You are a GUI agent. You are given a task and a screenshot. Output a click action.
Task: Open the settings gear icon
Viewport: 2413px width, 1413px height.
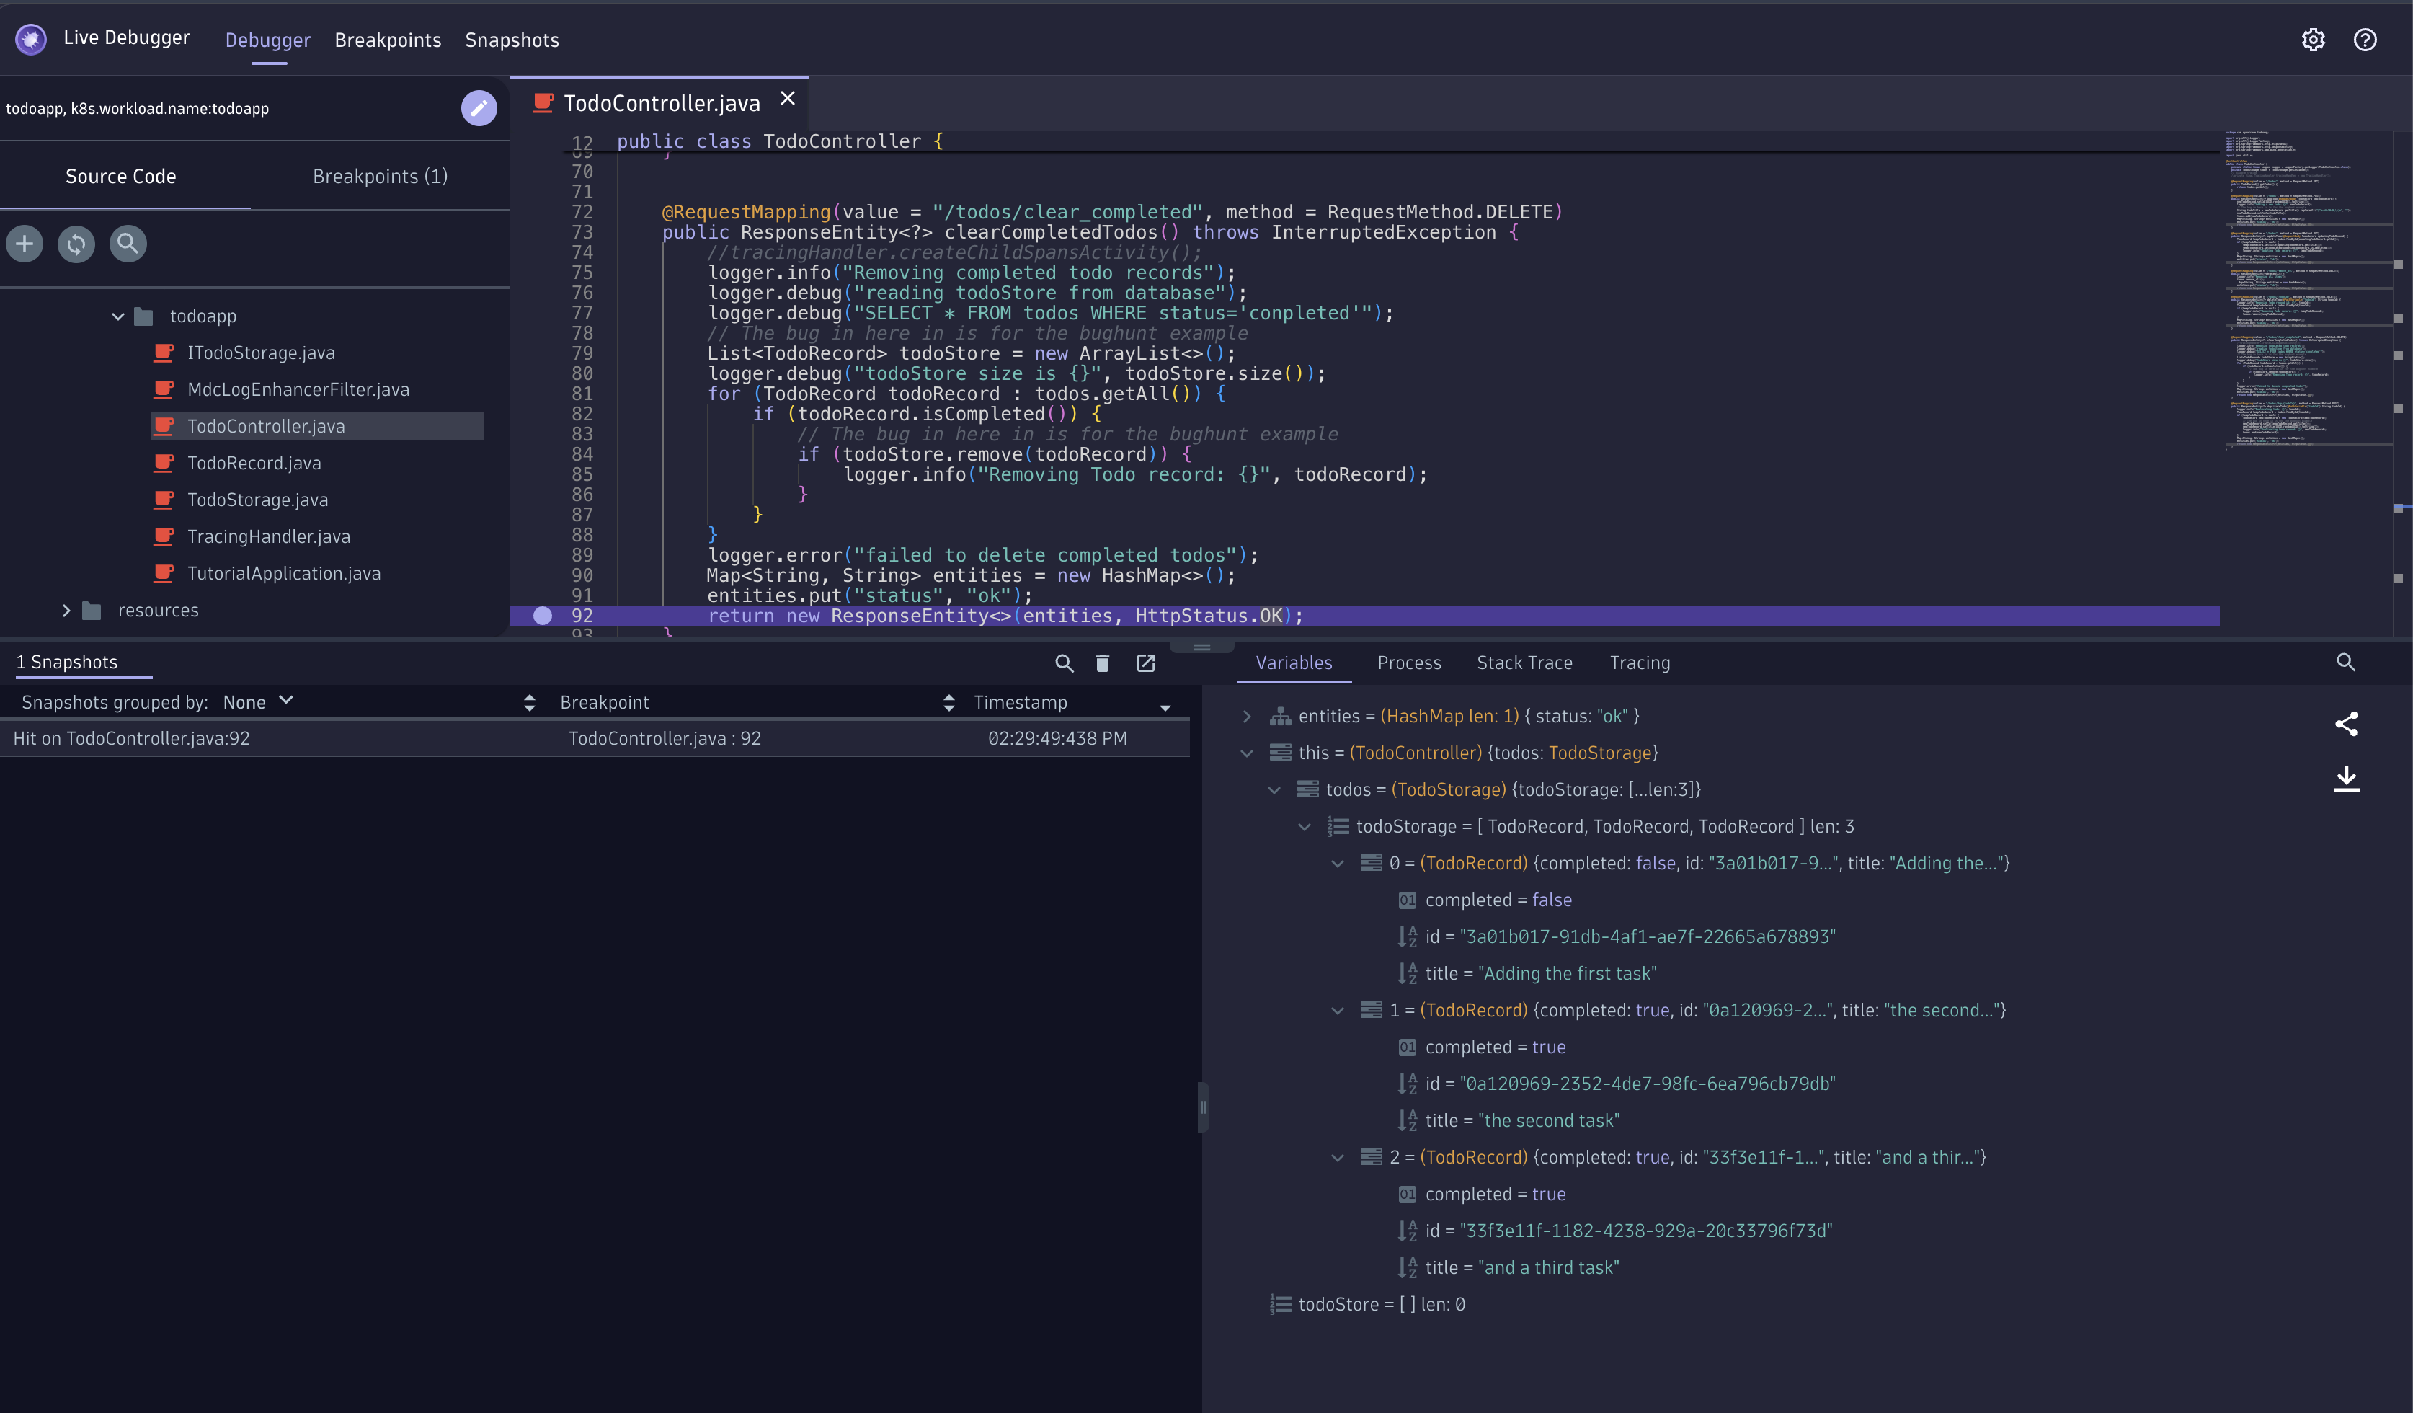(2314, 40)
